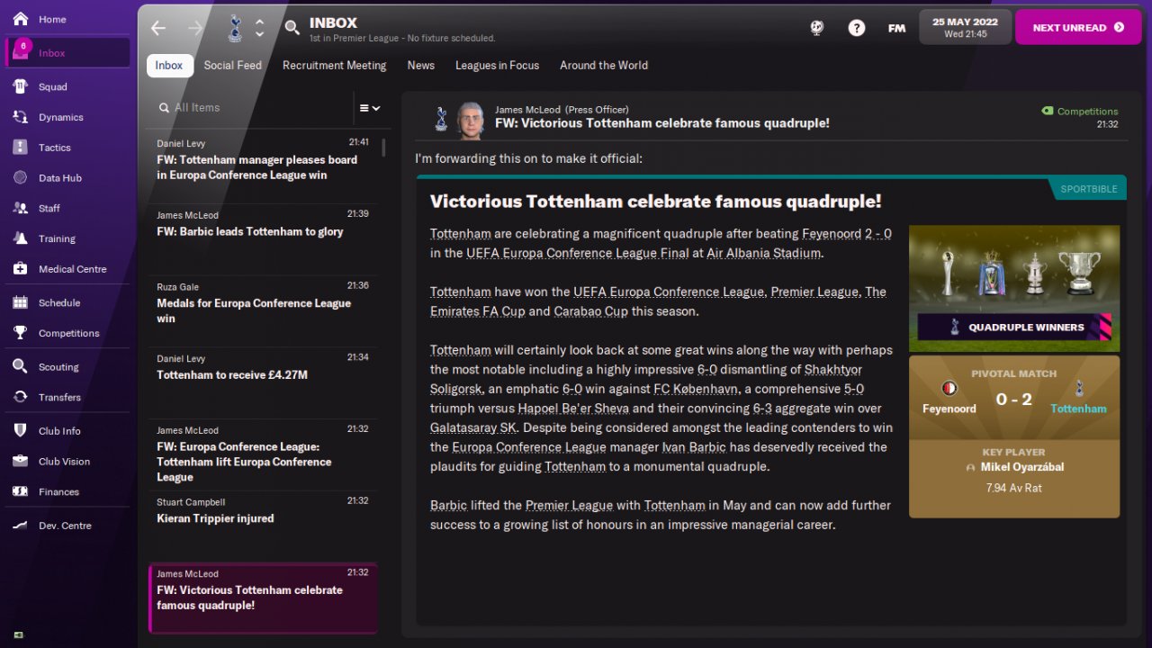Switch to the Leagues in Focus tab
Image resolution: width=1152 pixels, height=648 pixels.
(x=497, y=66)
